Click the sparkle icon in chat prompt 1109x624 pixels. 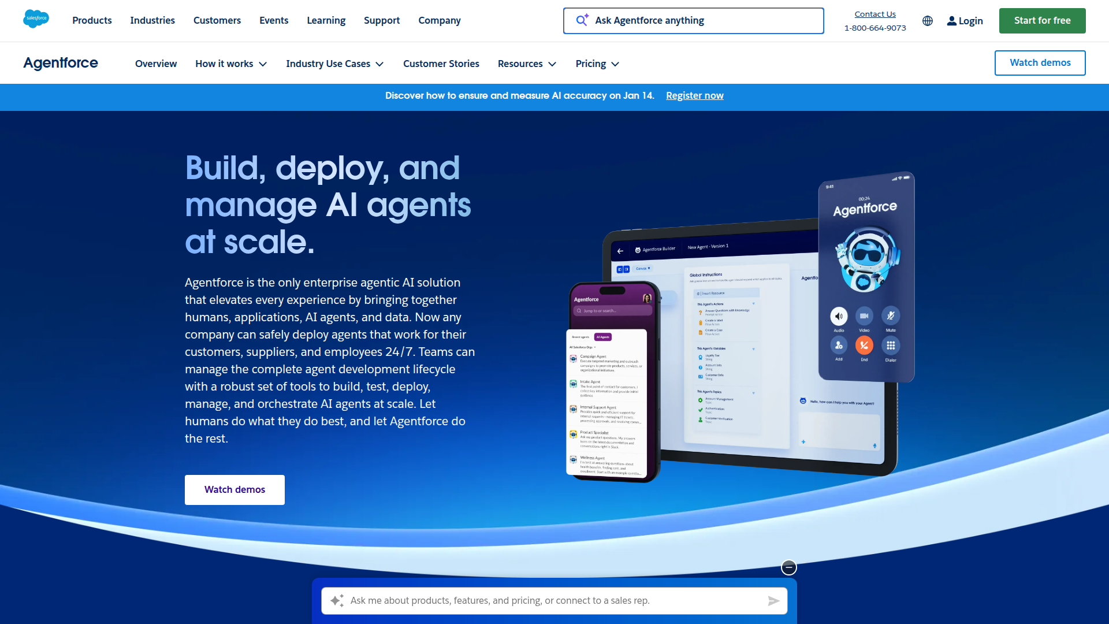pos(337,601)
